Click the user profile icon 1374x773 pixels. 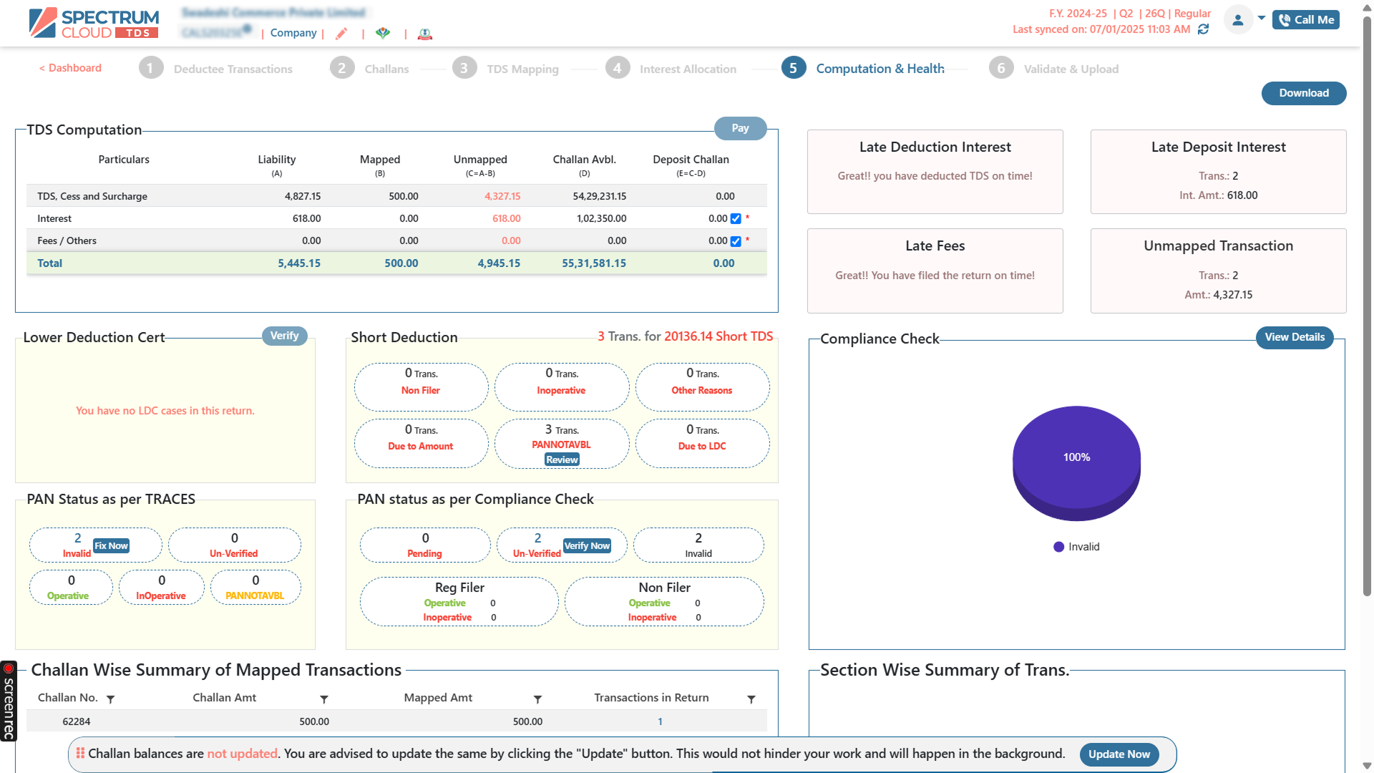point(1237,19)
